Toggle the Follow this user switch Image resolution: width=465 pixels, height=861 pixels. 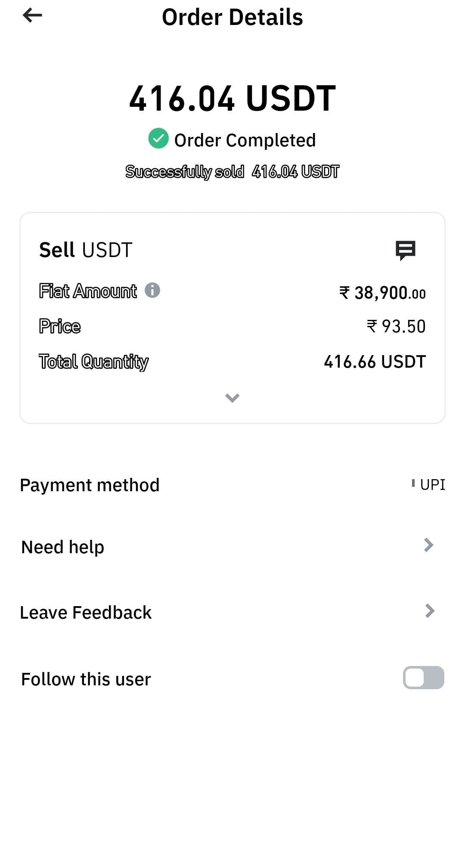pos(423,678)
